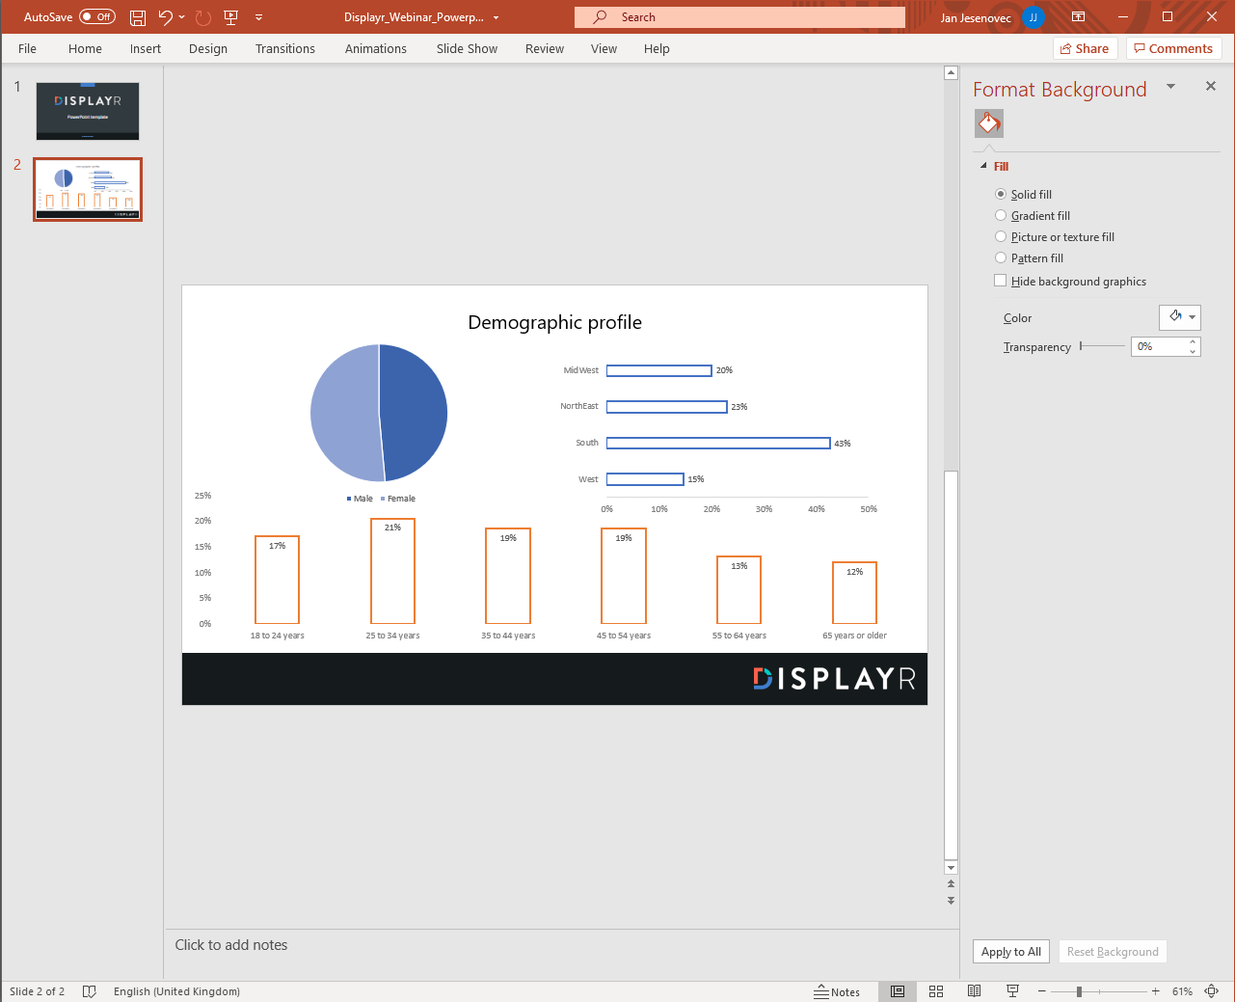
Task: Click the Apply to All button
Action: (1010, 952)
